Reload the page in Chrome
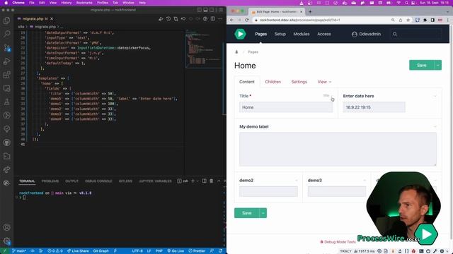 point(247,20)
